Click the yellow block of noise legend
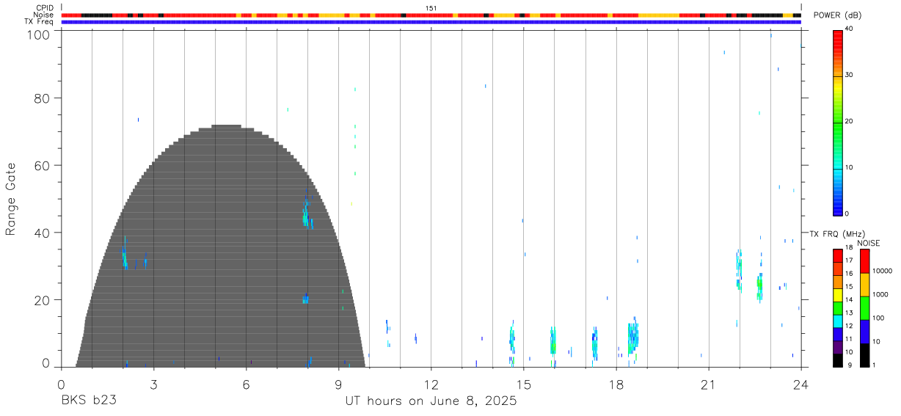The width and height of the screenshot is (901, 416). pyautogui.click(x=864, y=285)
